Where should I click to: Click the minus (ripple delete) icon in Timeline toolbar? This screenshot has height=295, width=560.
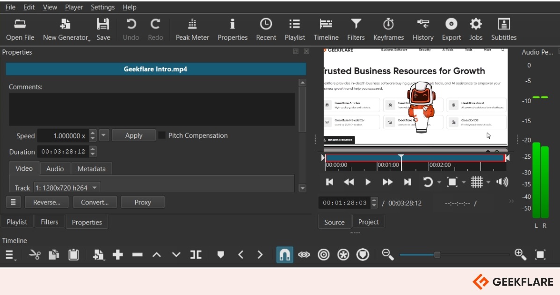tap(137, 255)
